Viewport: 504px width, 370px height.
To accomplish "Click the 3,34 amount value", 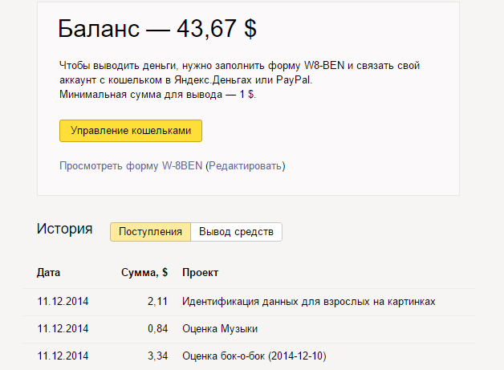I will click(156, 356).
